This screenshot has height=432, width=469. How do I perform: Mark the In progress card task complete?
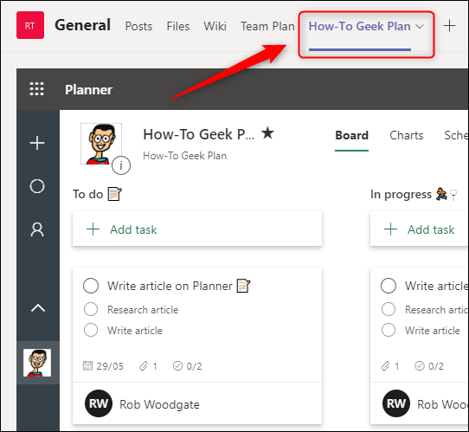389,286
